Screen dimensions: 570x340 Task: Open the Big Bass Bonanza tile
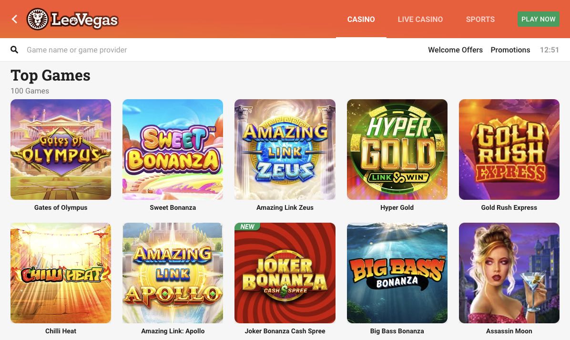pos(397,273)
